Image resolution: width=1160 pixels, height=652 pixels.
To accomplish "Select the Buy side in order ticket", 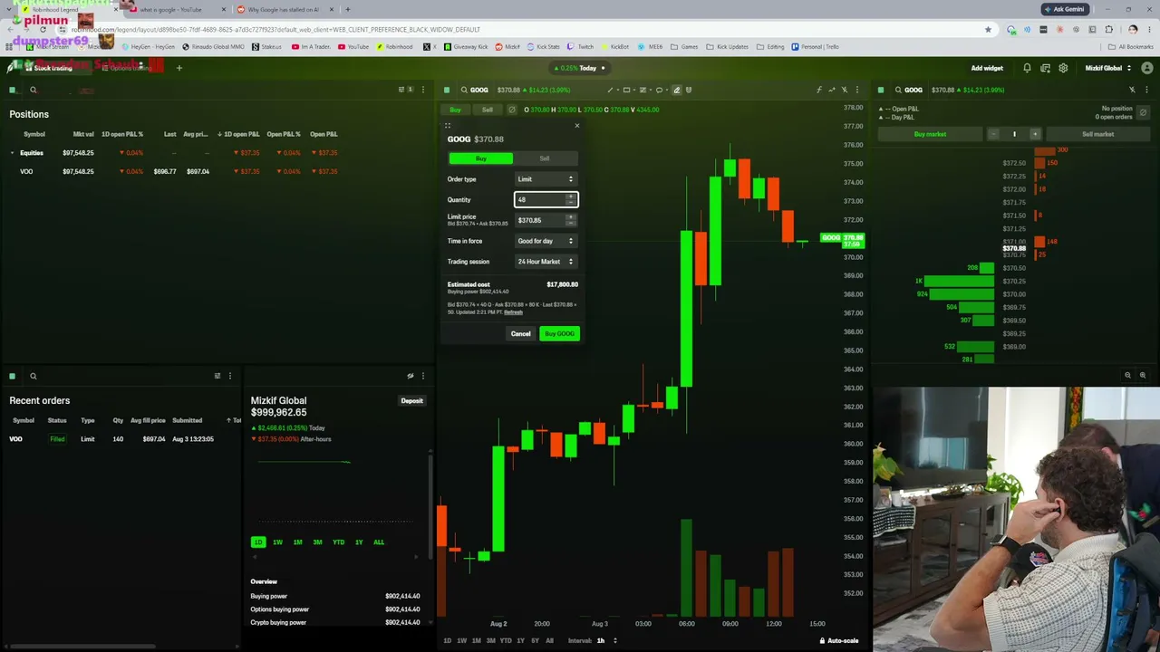I will [481, 158].
